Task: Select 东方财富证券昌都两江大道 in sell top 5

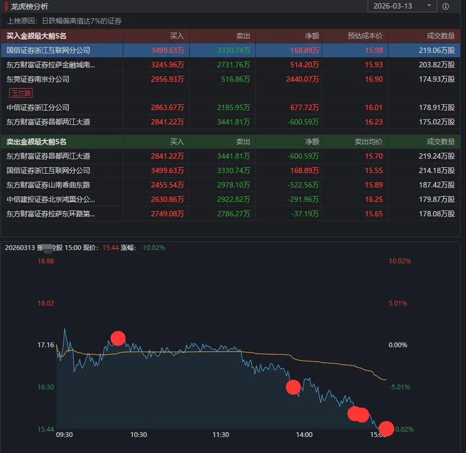Action: [231, 156]
